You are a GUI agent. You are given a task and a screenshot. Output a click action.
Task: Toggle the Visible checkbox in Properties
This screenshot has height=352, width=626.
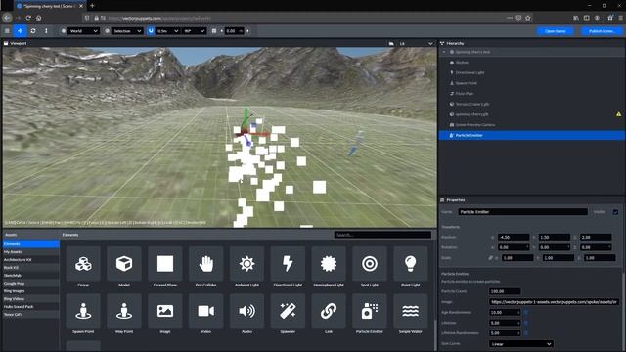pos(615,212)
